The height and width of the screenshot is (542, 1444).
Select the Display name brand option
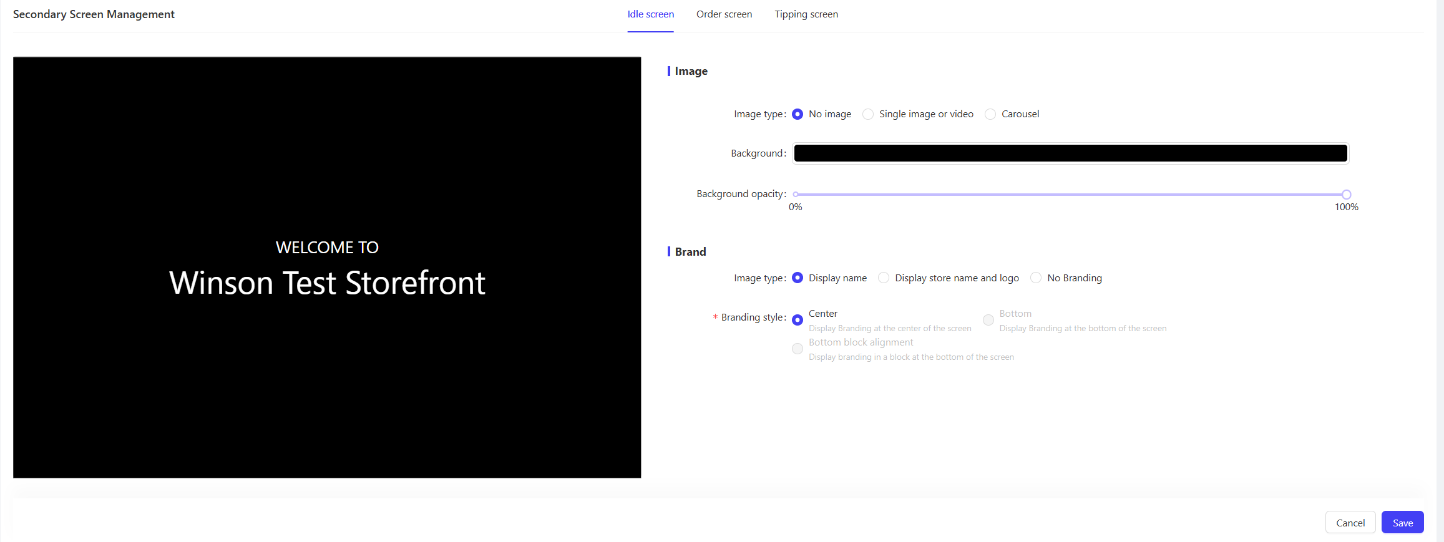coord(798,278)
